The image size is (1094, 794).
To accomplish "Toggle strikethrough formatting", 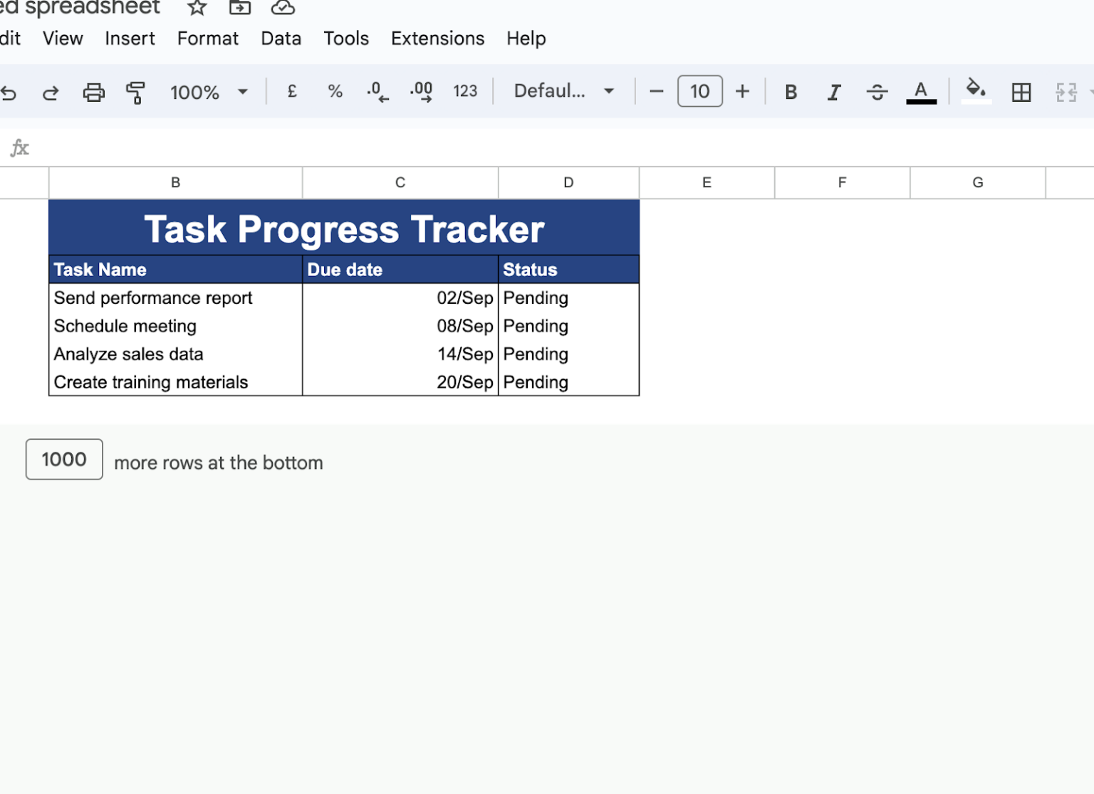I will 877,92.
